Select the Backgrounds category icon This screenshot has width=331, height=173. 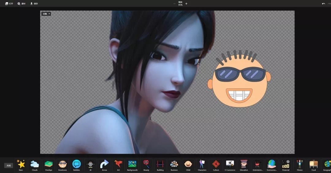[132, 165]
